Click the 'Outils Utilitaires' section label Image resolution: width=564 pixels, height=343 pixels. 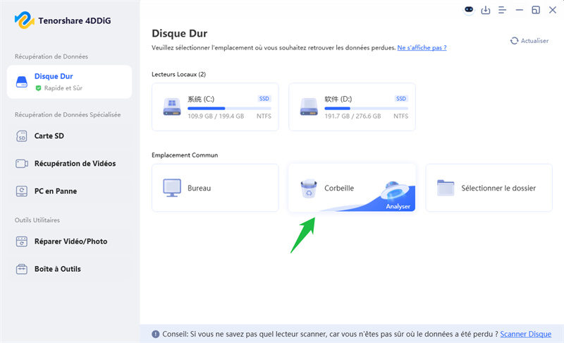tap(37, 220)
